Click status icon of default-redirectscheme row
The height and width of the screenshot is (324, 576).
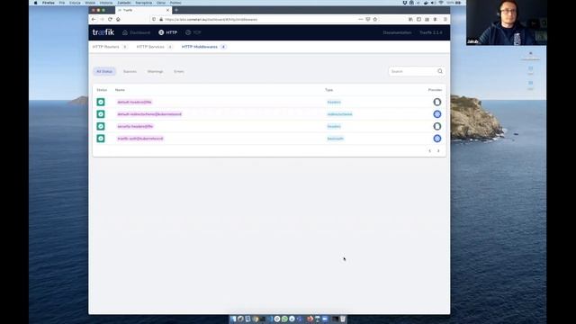101,114
